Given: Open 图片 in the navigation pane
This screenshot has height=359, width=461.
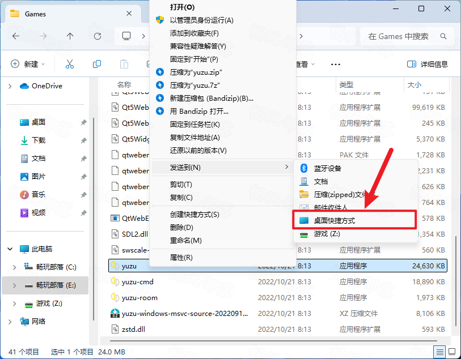Looking at the screenshot, I should (x=39, y=177).
